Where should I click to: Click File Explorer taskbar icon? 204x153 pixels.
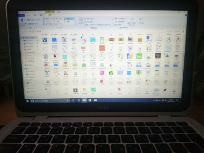tap(84, 100)
